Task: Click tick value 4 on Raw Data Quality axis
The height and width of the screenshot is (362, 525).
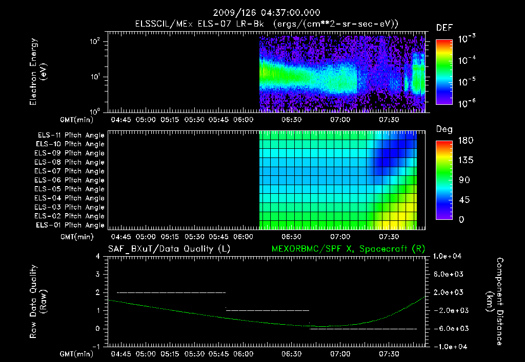Action: pos(98,256)
